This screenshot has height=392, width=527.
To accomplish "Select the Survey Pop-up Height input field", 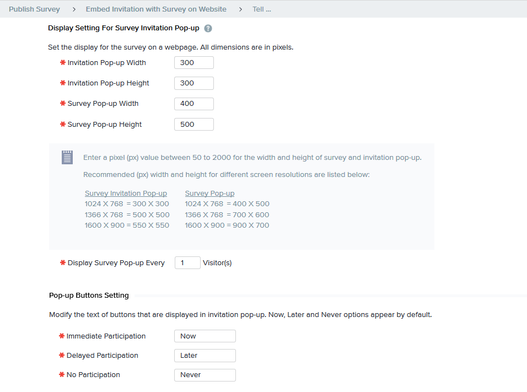I will pyautogui.click(x=193, y=125).
